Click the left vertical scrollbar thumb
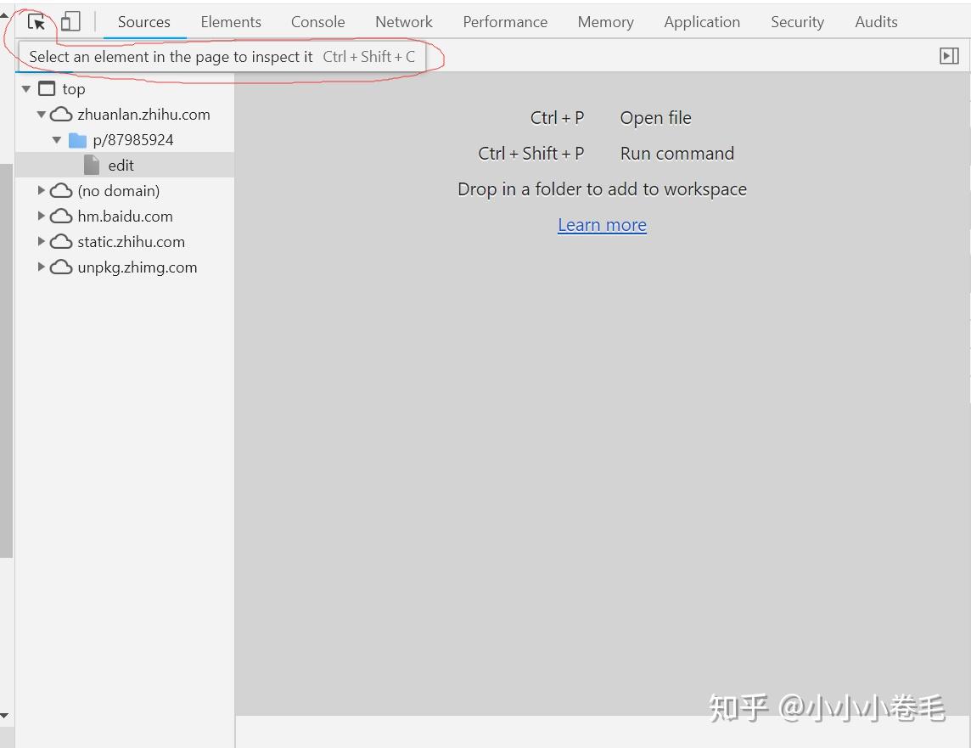Viewport: 971px width, 748px height. coord(6,360)
